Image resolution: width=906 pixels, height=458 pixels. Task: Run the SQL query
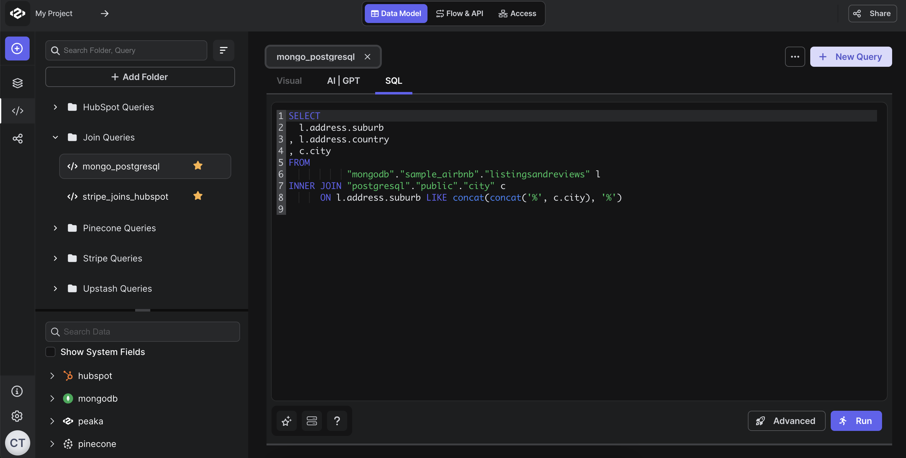point(856,421)
